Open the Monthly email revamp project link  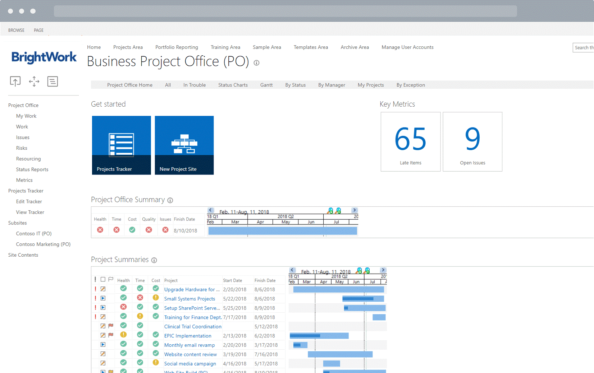point(189,345)
